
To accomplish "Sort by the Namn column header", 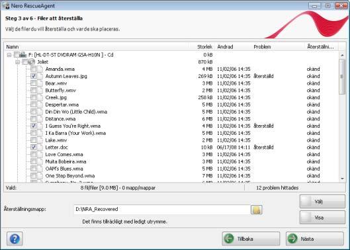I will coord(96,47).
